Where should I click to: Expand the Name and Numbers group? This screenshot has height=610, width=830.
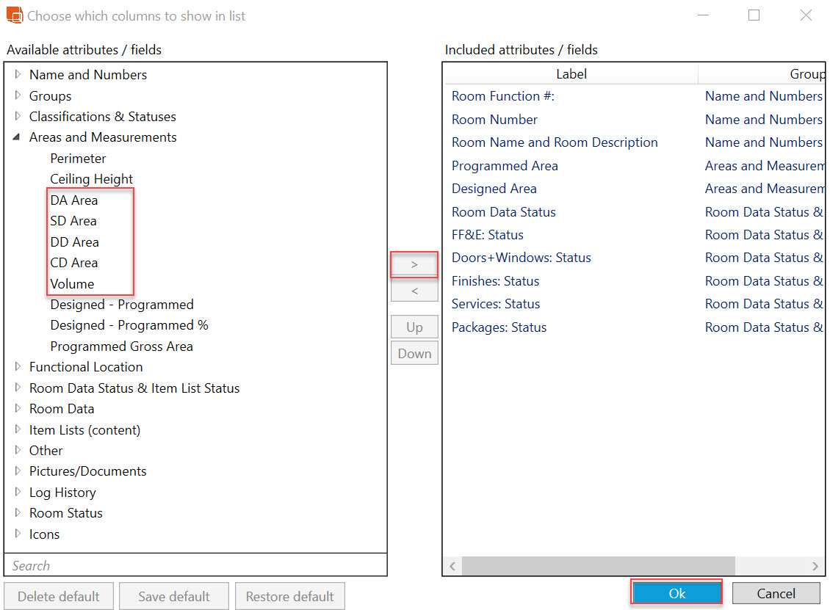pos(18,75)
